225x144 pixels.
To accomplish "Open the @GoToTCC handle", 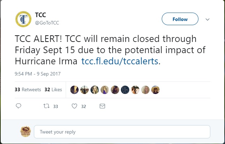I will [47, 23].
